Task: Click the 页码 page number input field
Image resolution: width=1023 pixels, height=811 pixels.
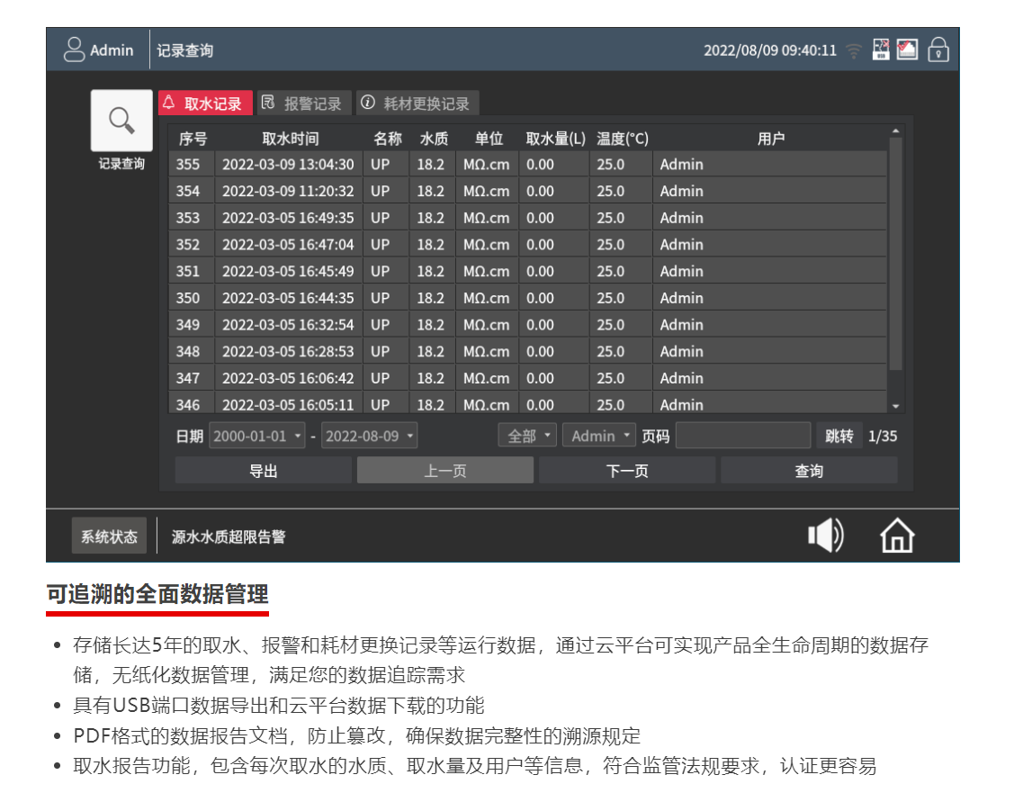Action: 743,435
